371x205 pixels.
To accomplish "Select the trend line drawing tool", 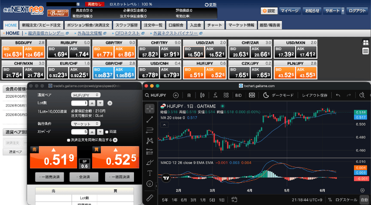I will coord(150,120).
